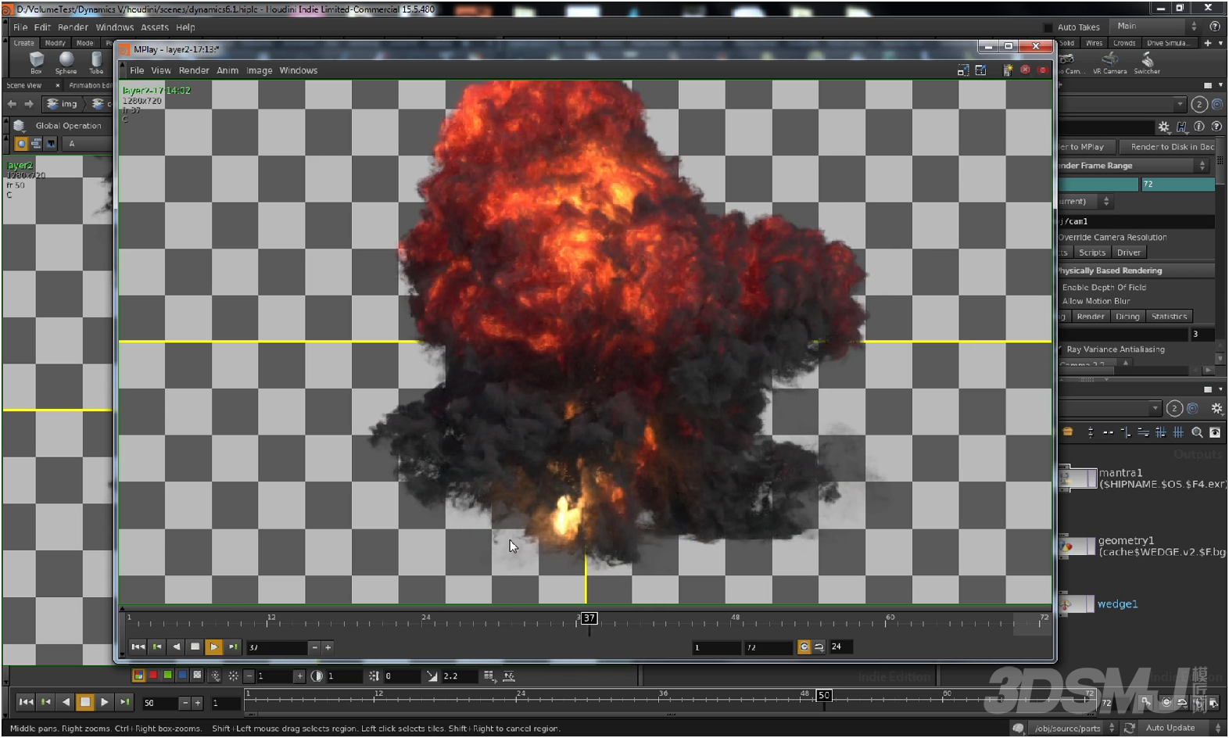Click the Render to Disk in Background button
1229x738 pixels.
click(x=1168, y=147)
